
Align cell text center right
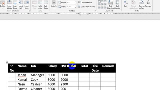[x=105, y=4]
